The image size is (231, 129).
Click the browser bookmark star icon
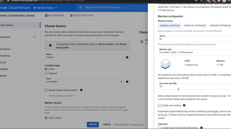pos(201,1)
